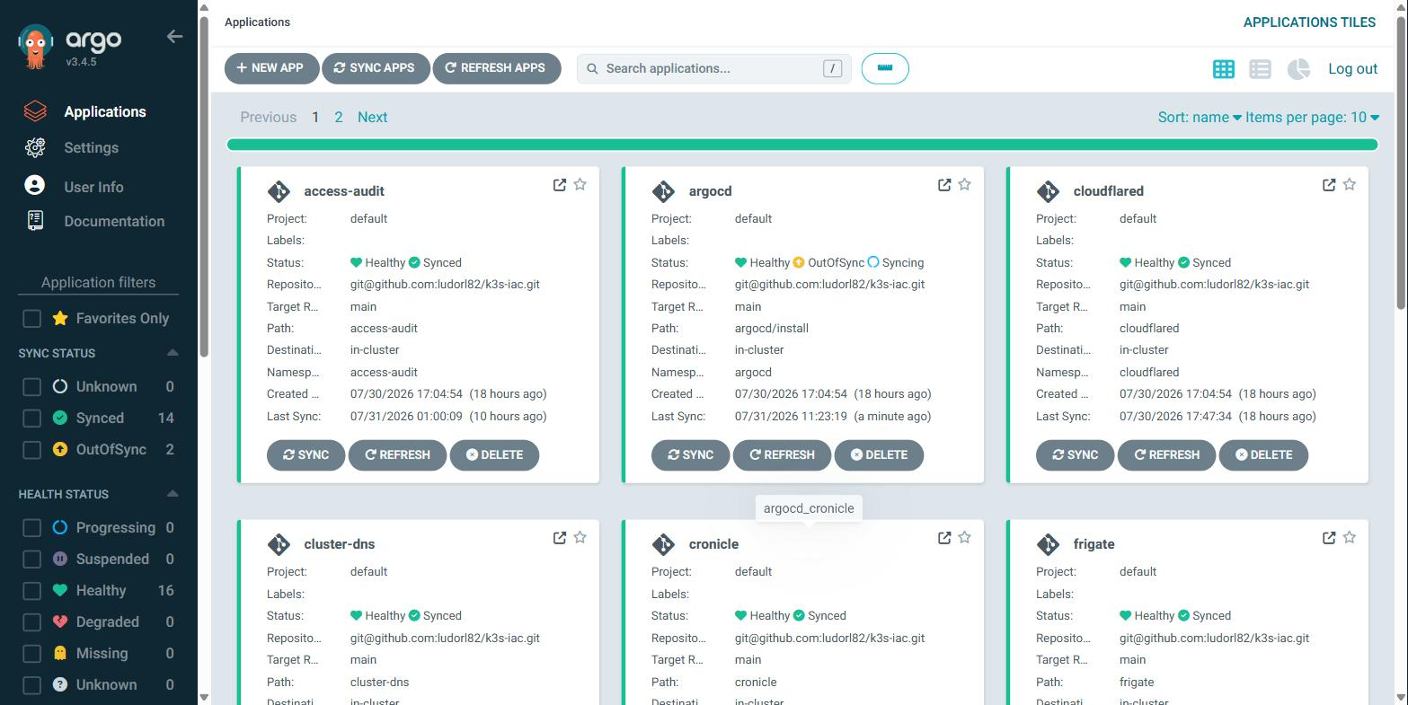Switch to tiles grid view
The width and height of the screenshot is (1408, 705).
click(x=1223, y=69)
